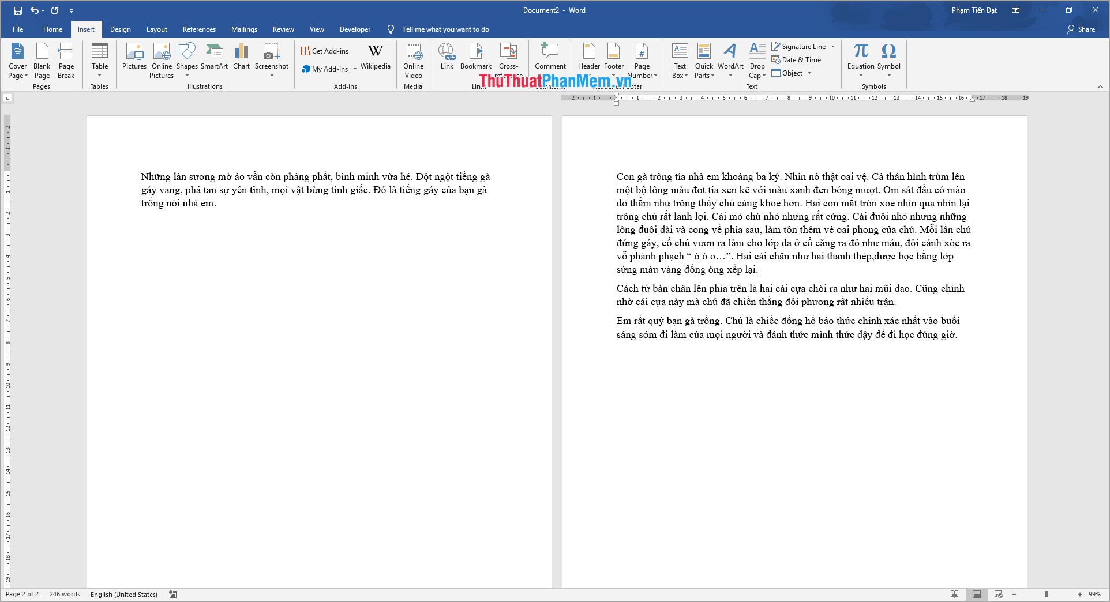This screenshot has height=602, width=1110.
Task: Click the tab selector at ruler corner
Action: [x=7, y=99]
